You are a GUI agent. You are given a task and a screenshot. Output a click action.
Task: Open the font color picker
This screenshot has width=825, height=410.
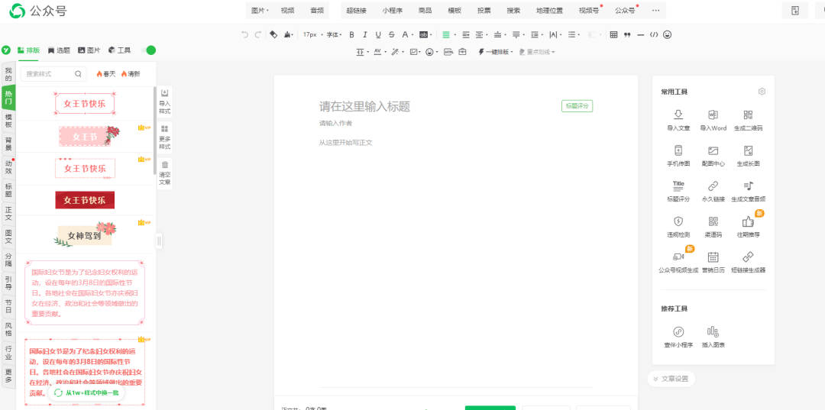pyautogui.click(x=406, y=34)
